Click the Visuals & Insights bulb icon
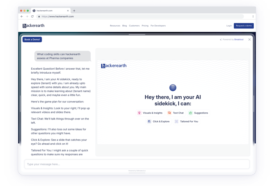This screenshot has height=186, width=274. click(x=139, y=113)
